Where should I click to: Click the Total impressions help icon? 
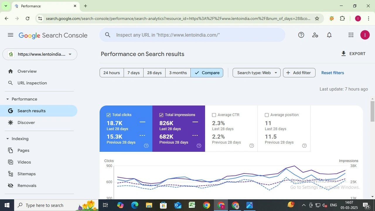199,146
